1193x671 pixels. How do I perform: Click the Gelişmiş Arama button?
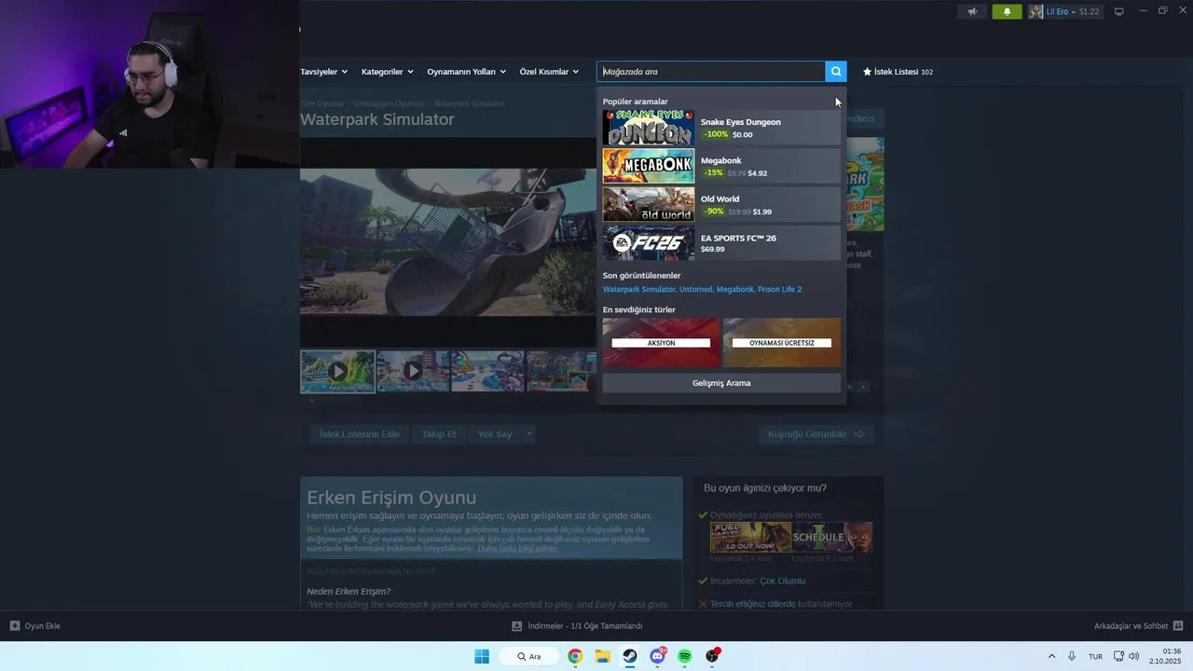click(x=721, y=383)
